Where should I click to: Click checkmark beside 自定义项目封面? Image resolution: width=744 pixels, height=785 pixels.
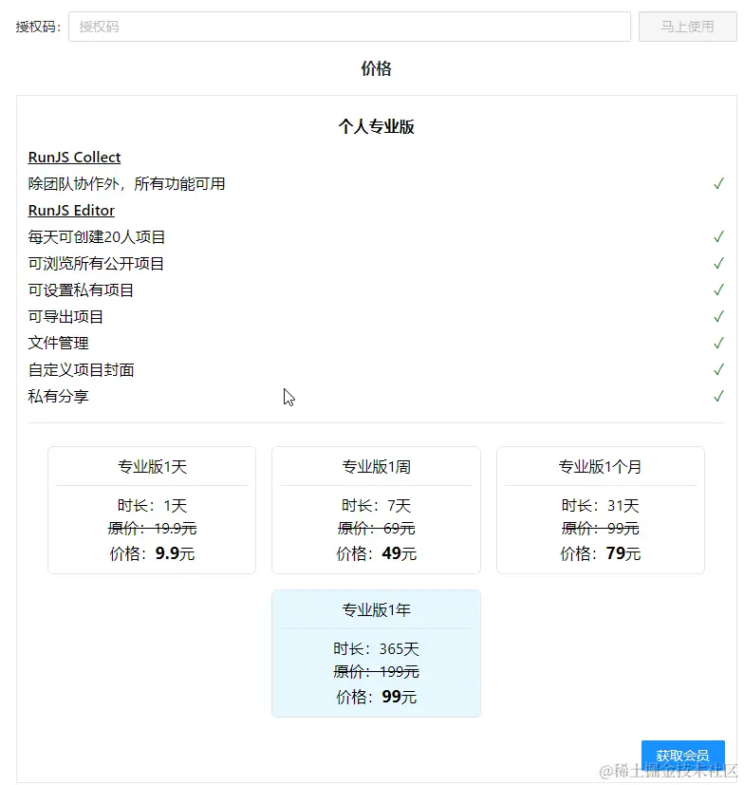pos(718,369)
